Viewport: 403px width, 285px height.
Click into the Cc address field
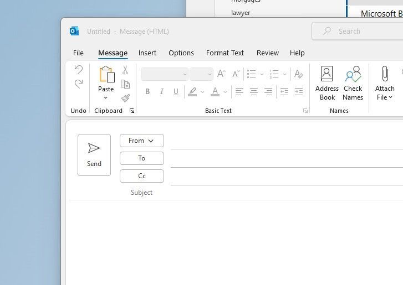click(x=287, y=178)
